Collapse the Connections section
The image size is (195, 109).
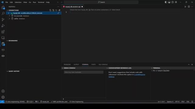(7, 10)
